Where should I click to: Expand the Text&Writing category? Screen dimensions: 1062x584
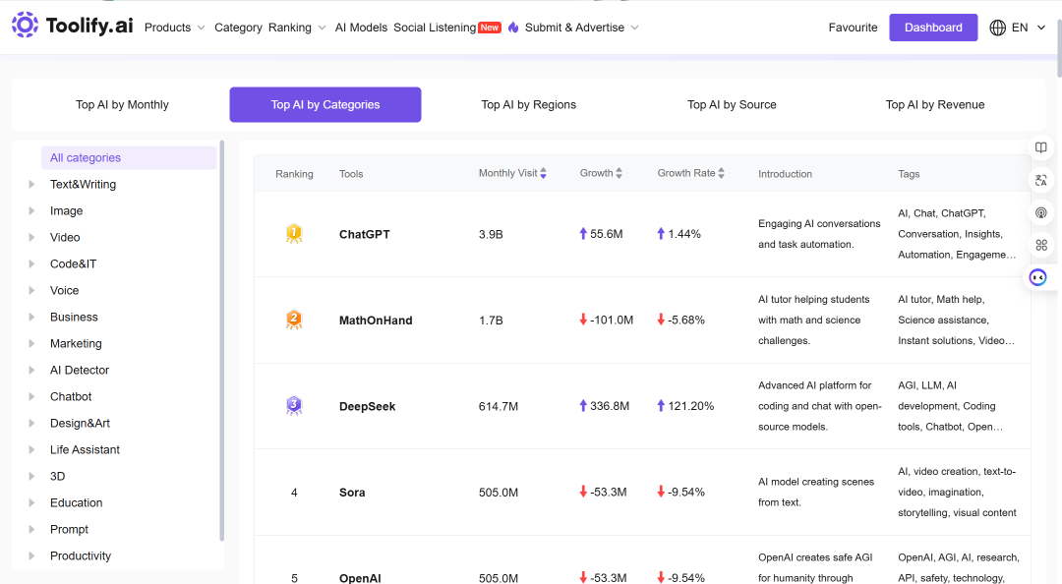point(31,184)
